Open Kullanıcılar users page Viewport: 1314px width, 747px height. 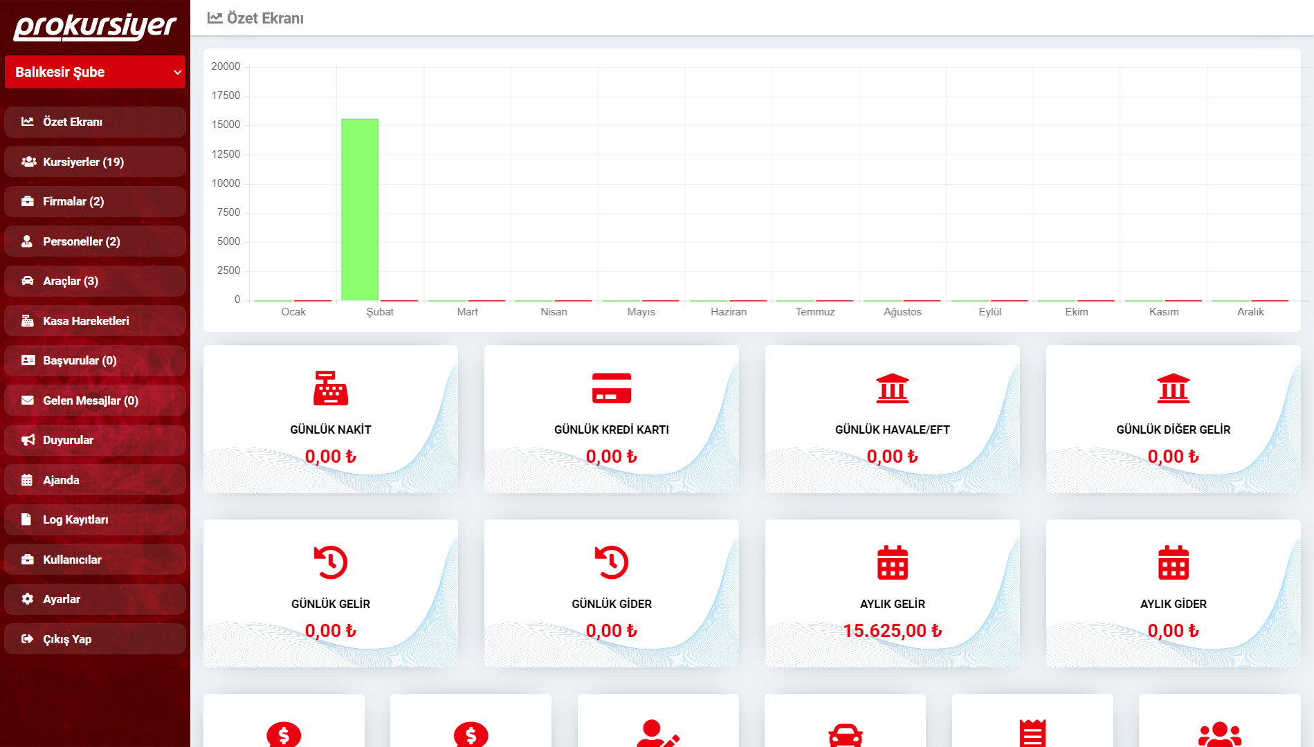tap(95, 560)
